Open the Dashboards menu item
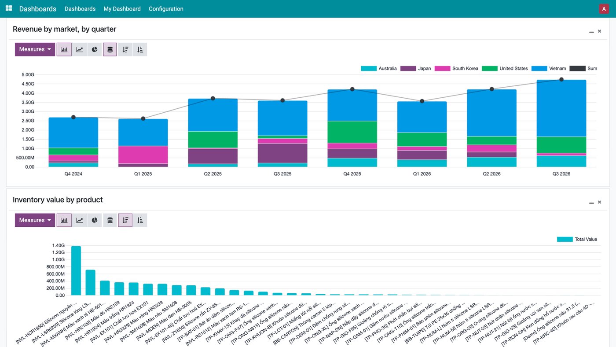616x347 pixels. (80, 9)
